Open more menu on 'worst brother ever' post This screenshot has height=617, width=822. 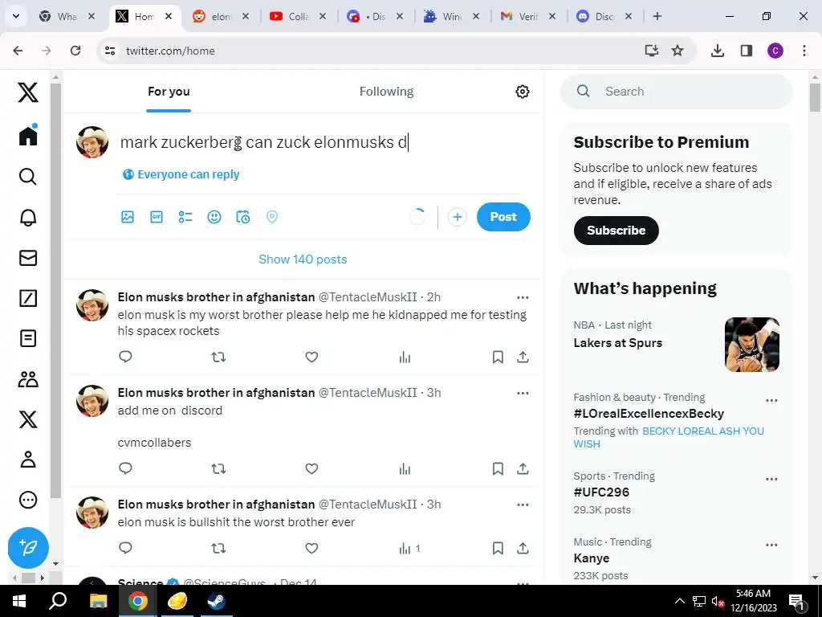[x=523, y=505]
